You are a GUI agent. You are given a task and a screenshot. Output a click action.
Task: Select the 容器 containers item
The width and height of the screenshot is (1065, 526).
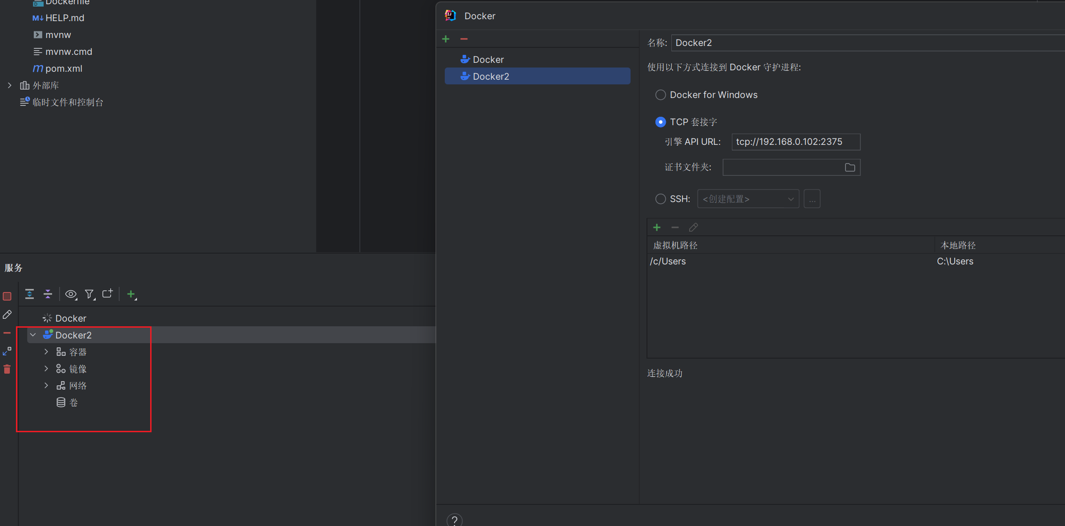click(78, 352)
